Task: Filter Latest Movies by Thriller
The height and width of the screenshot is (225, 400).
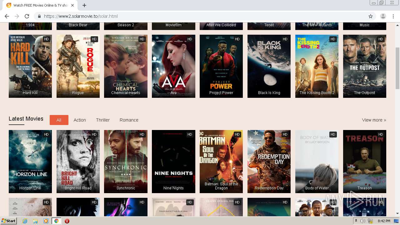Action: pyautogui.click(x=103, y=120)
